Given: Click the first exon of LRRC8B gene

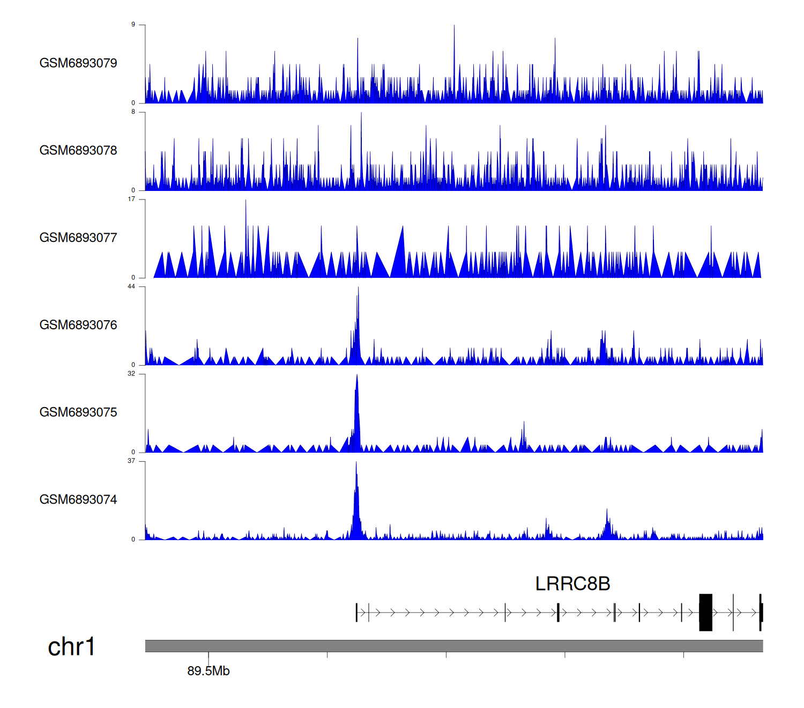Looking at the screenshot, I should click(x=356, y=613).
